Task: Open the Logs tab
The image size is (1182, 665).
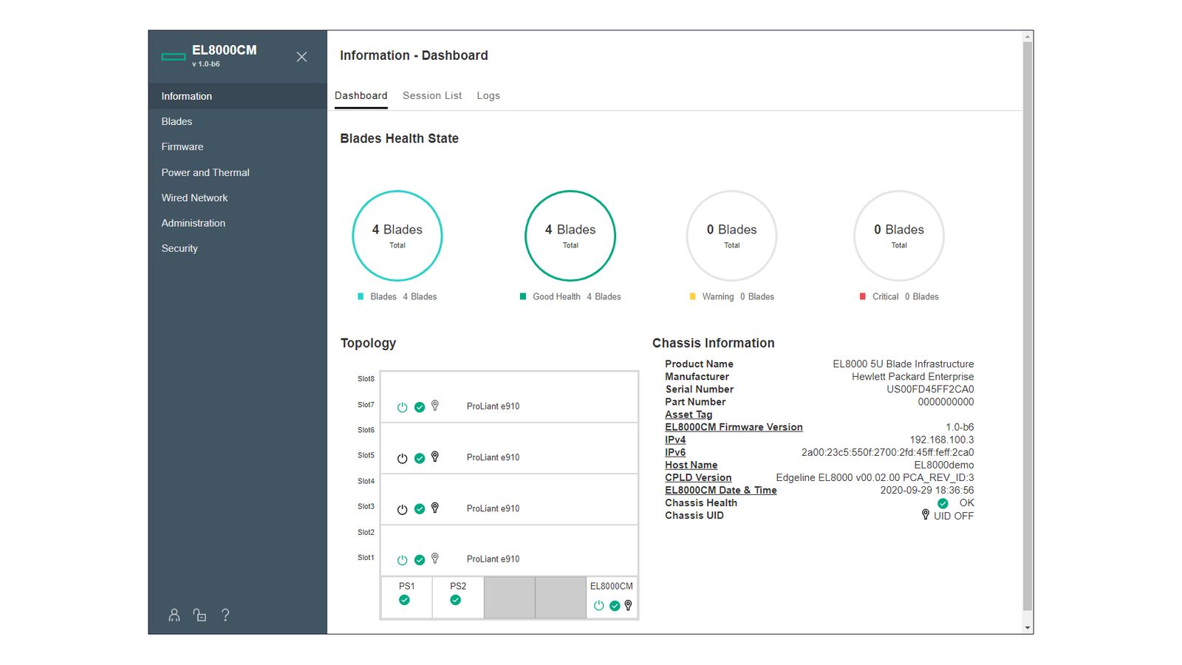Action: click(x=488, y=95)
